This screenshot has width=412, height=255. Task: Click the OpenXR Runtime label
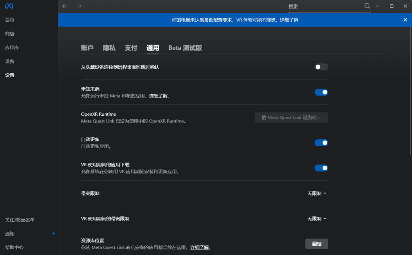pyautogui.click(x=98, y=114)
